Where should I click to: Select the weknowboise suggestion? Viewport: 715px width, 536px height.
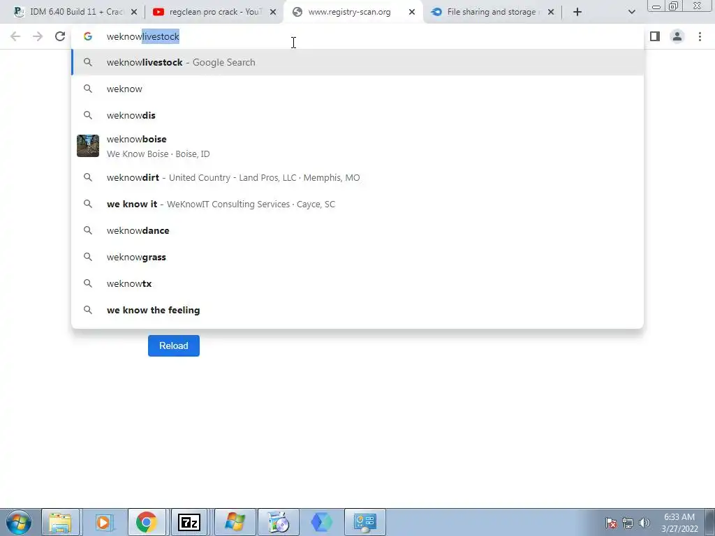[357, 147]
